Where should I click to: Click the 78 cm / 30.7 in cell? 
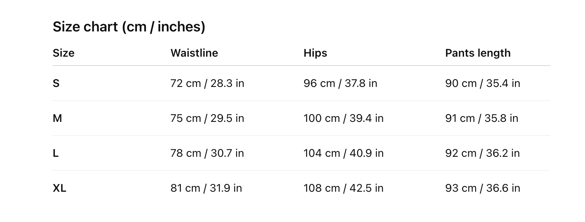click(207, 153)
